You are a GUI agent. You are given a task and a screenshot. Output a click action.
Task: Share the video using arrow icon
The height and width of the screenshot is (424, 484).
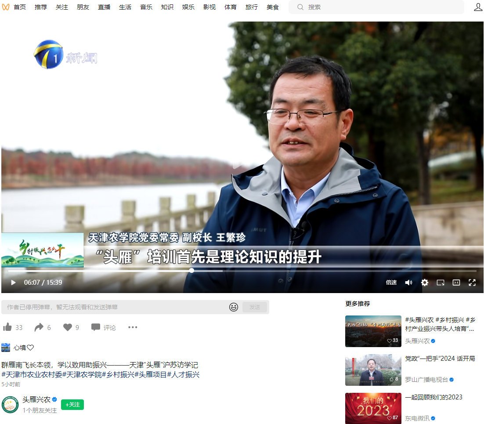pyautogui.click(x=39, y=327)
